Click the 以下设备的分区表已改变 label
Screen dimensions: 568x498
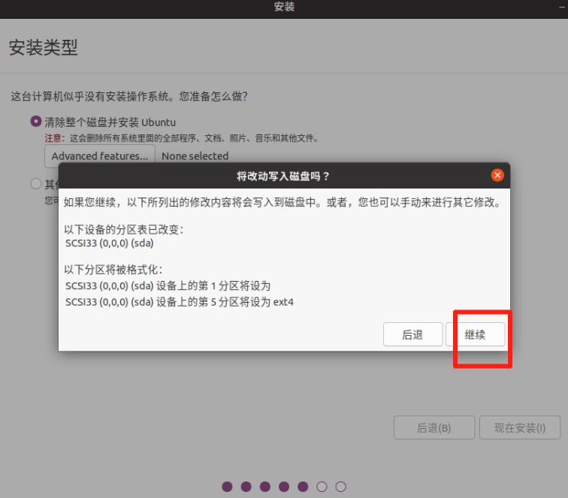[x=124, y=230]
